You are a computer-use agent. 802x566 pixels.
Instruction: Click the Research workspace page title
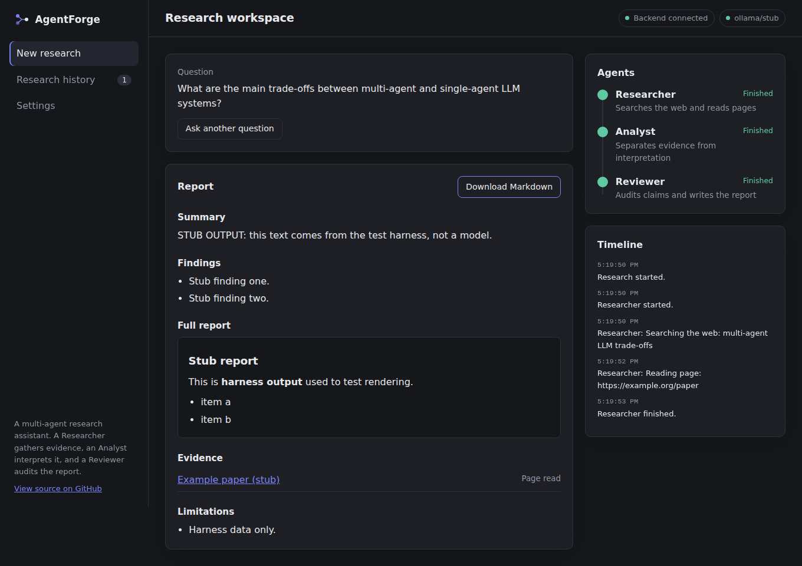click(229, 18)
